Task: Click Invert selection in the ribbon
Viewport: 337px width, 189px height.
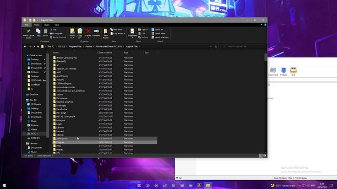Action: 160,37
